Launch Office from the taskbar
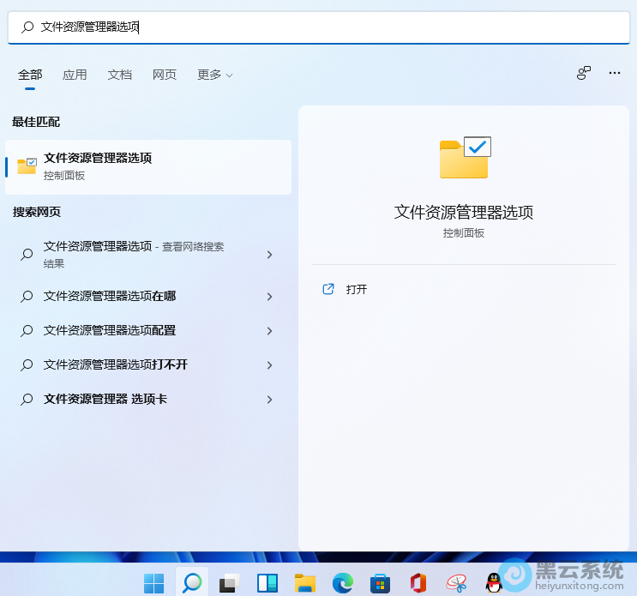The height and width of the screenshot is (596, 637). coord(418,583)
